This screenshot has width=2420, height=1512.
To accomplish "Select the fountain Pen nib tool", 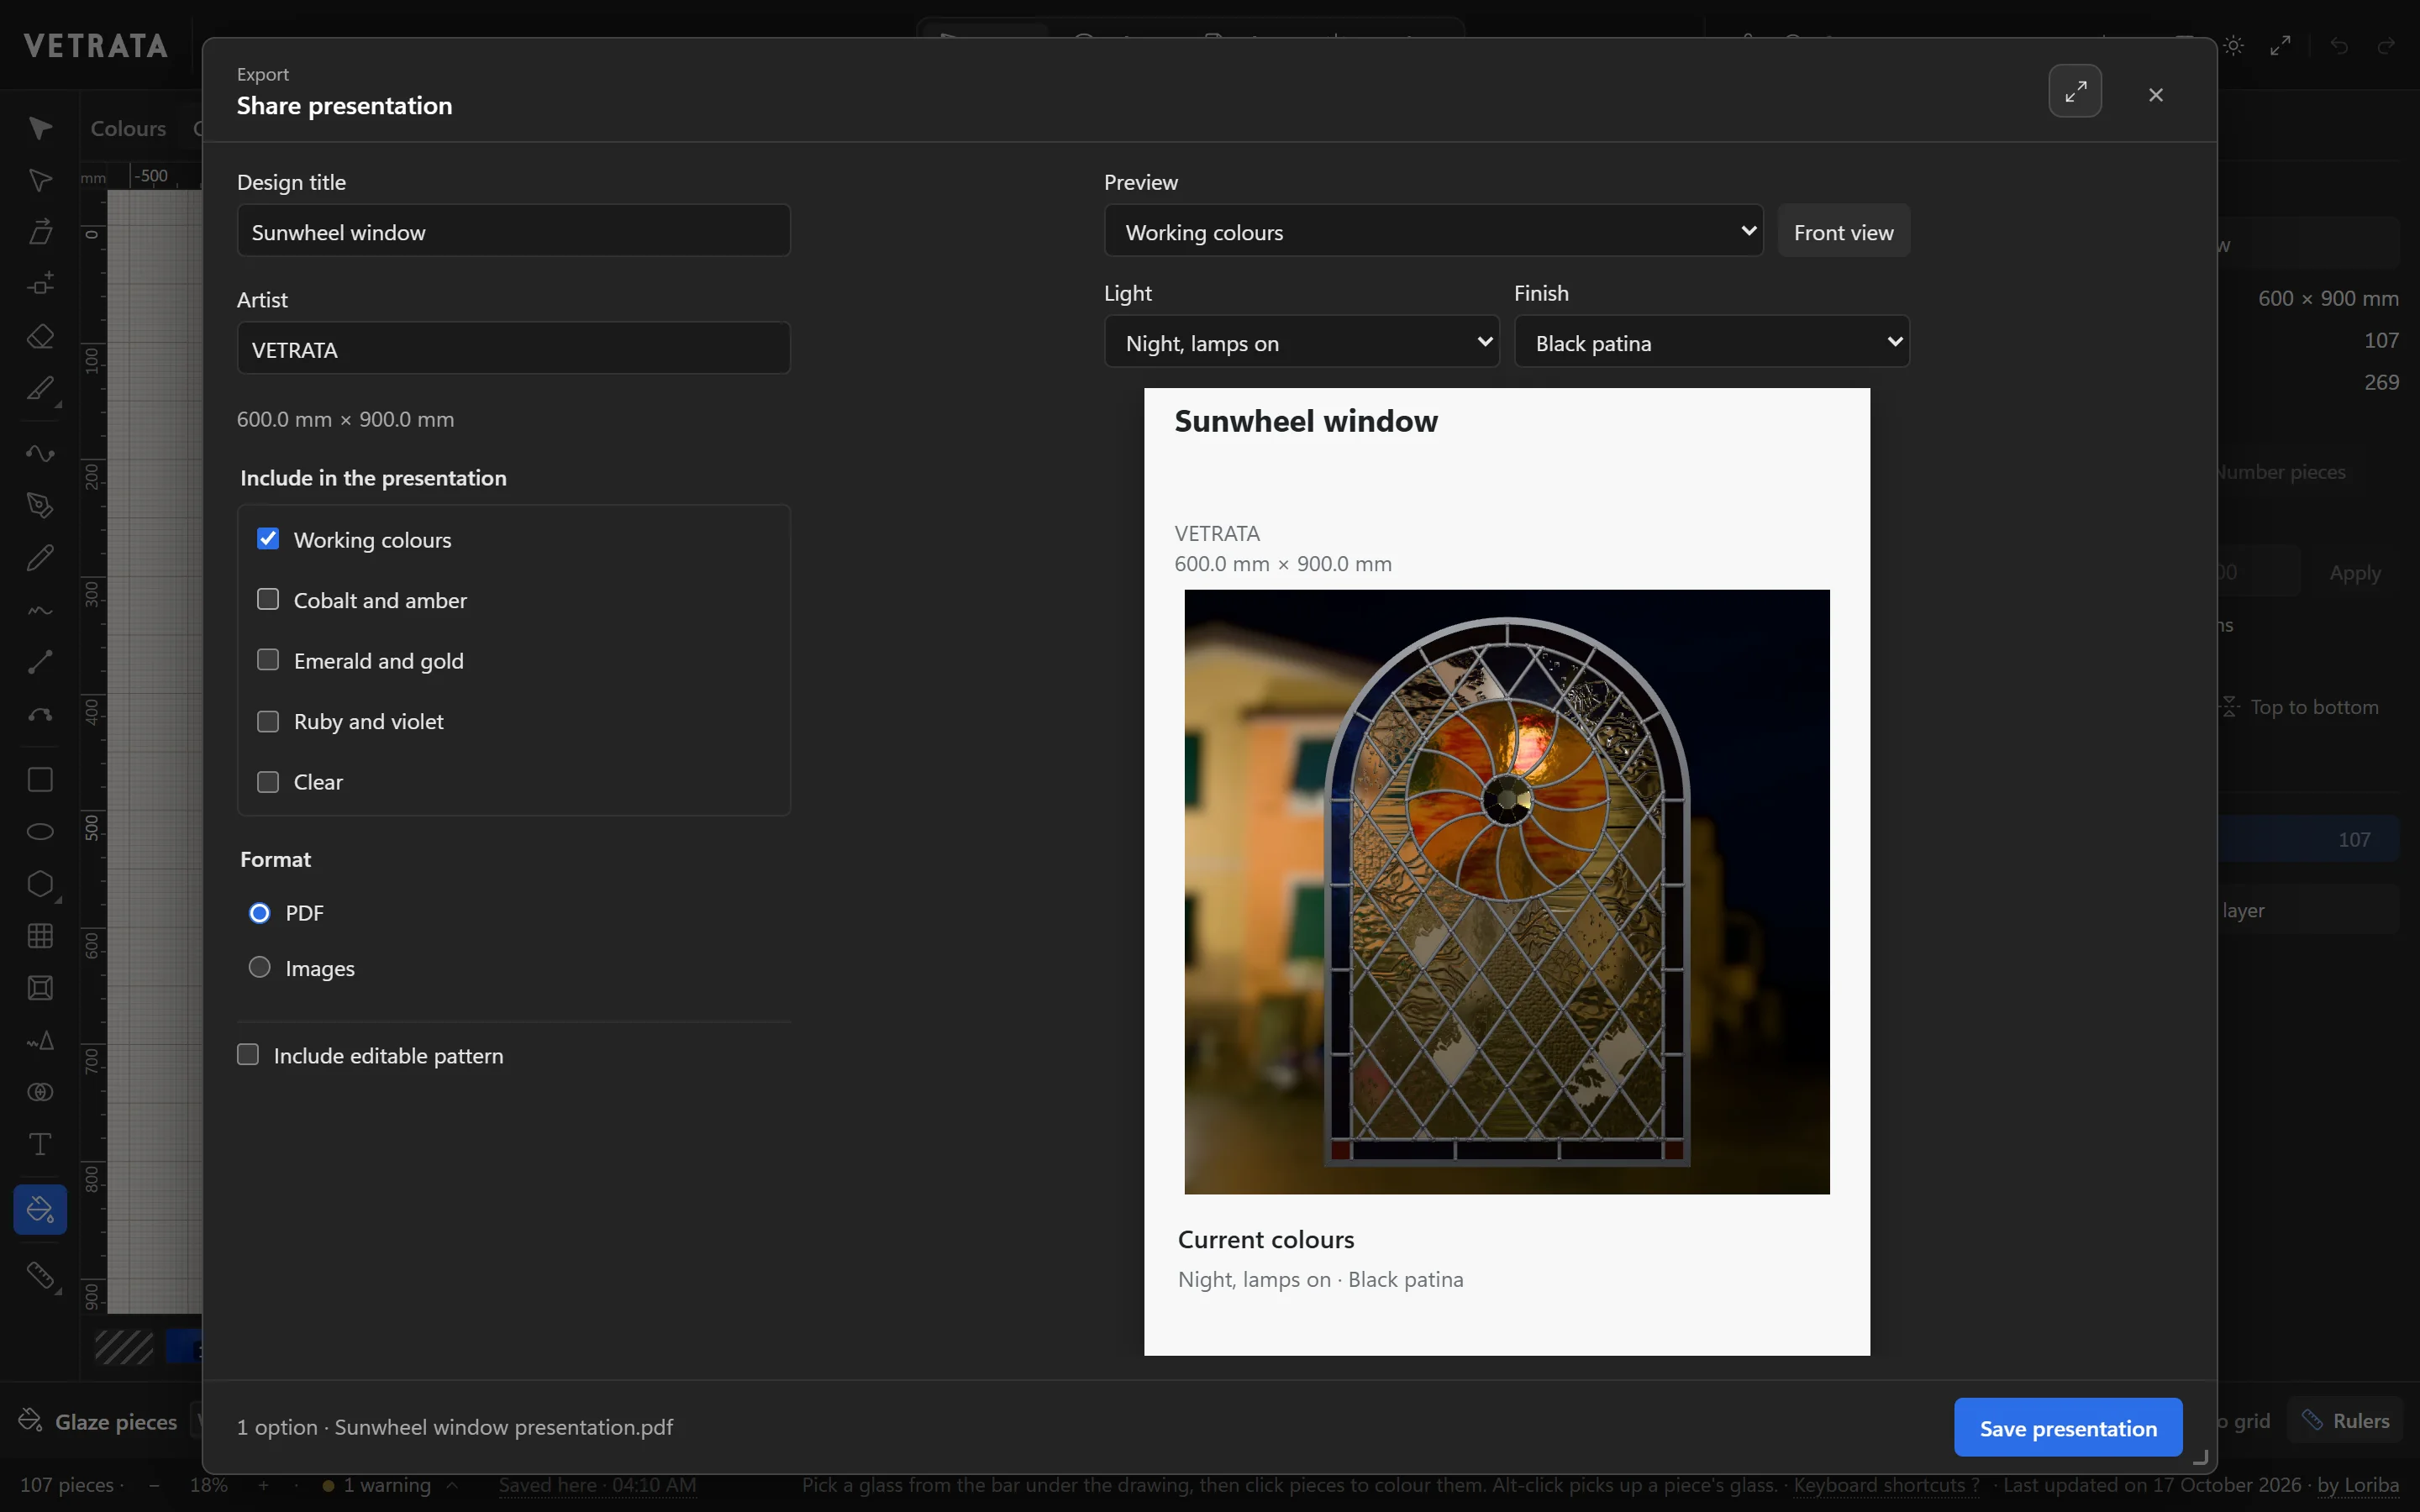I will [40, 505].
